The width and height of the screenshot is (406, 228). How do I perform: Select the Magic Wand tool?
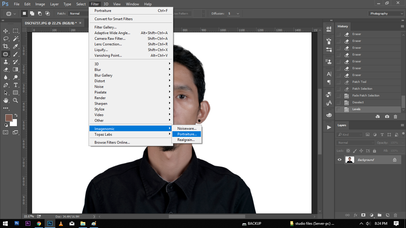pyautogui.click(x=15, y=39)
